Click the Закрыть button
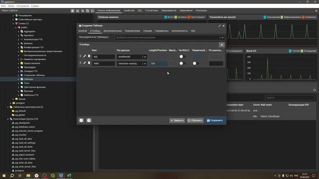The height and width of the screenshot is (179, 319). [x=177, y=120]
